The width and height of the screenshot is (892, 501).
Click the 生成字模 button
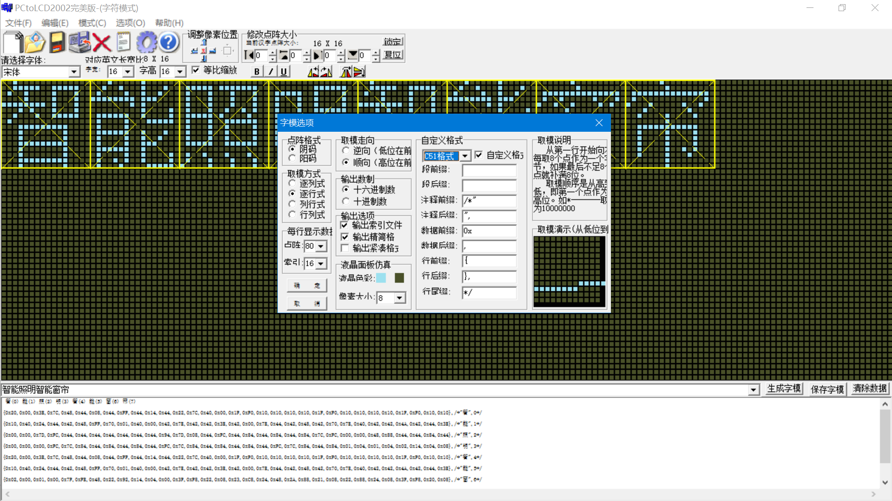tap(783, 389)
